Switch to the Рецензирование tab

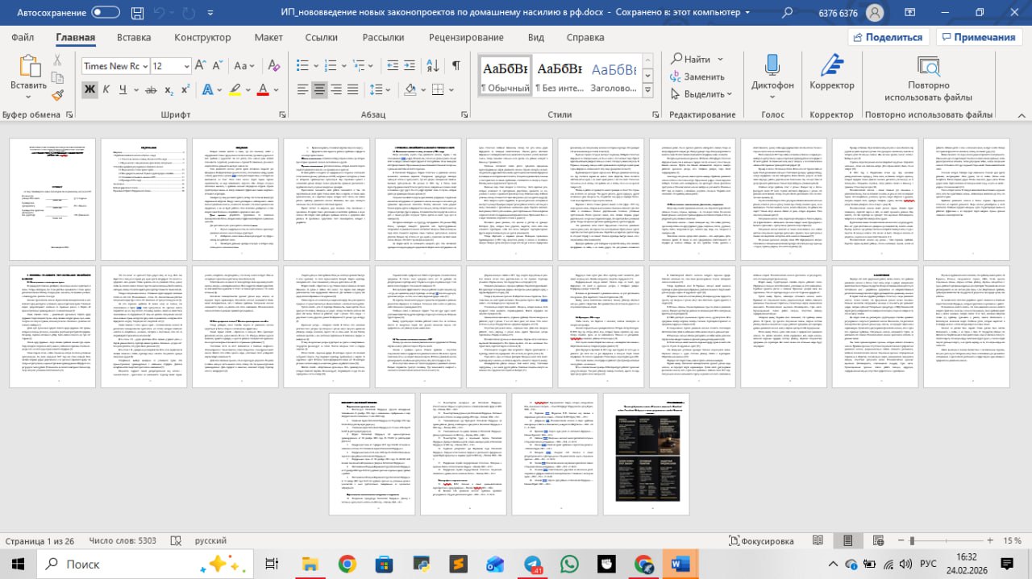(x=466, y=37)
